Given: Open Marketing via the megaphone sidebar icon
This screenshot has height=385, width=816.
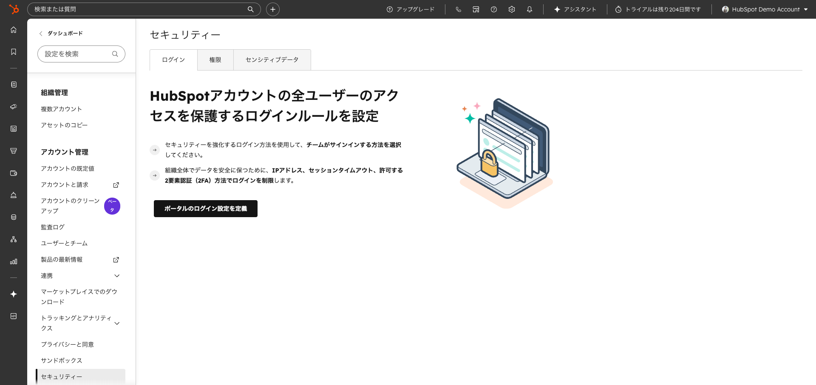Looking at the screenshot, I should click(x=13, y=107).
